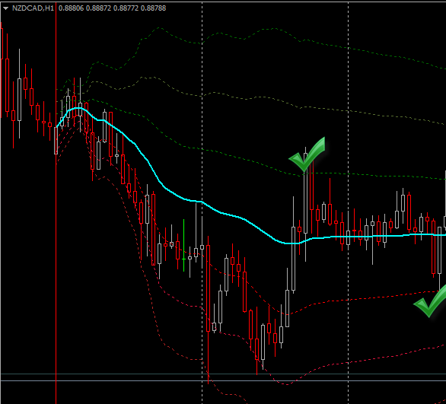446x404 pixels.
Task: Select the dark teal horizontal line above the gray line
Action: (223, 374)
